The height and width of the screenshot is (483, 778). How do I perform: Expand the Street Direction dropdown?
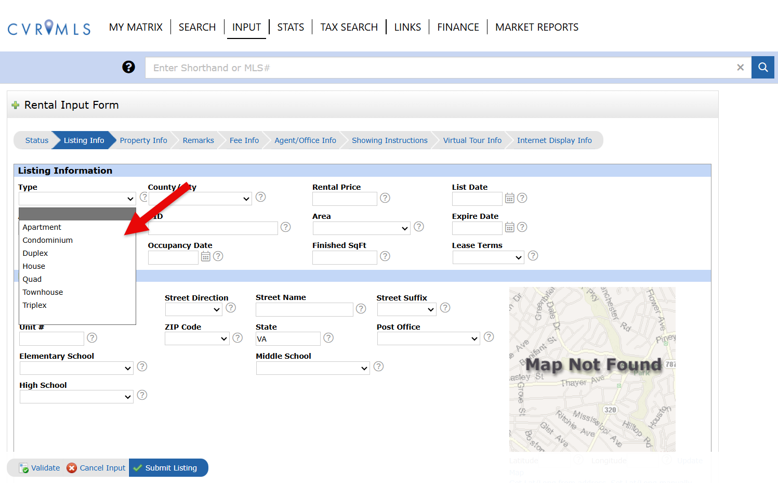click(194, 309)
